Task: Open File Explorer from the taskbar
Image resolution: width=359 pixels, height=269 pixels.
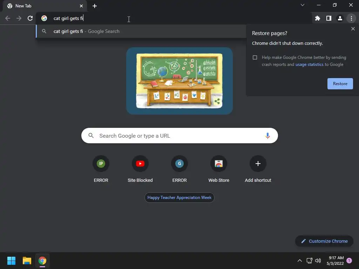Action: click(27, 261)
